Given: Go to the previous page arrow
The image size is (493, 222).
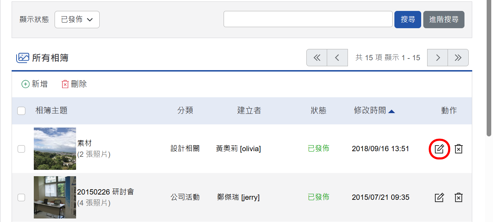Looking at the screenshot, I should 337,58.
